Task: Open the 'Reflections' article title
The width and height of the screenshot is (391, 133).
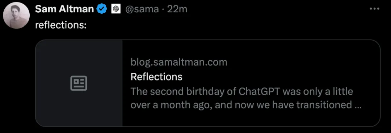Action: [156, 76]
